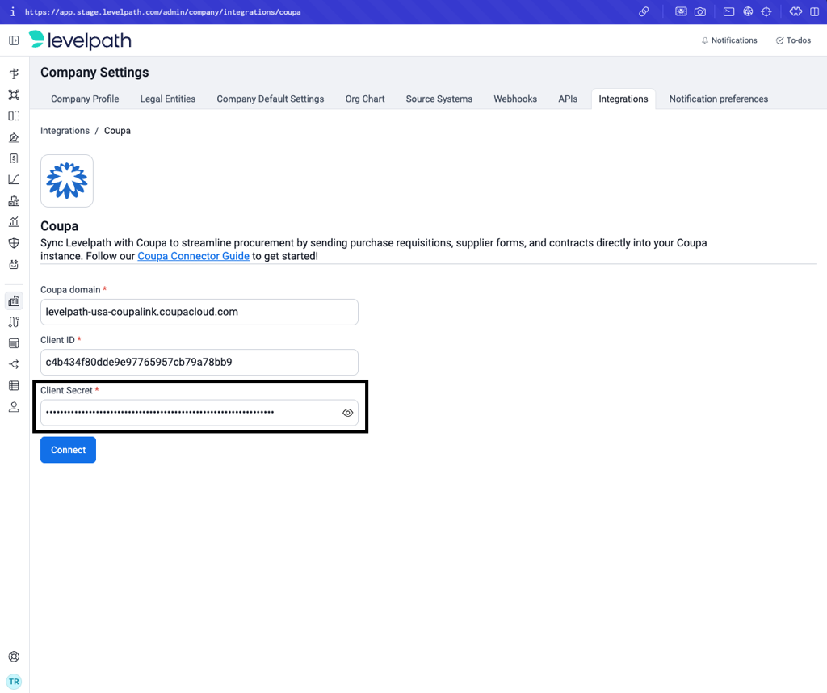Open the receipt dollar icon in sidebar
Viewport: 827px width, 693px height.
(x=14, y=158)
